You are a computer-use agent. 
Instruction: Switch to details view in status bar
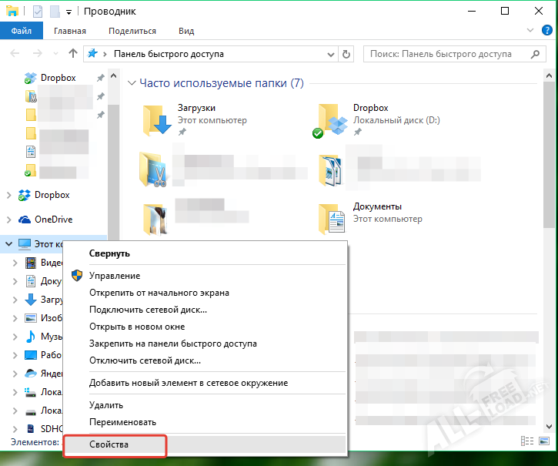528,441
